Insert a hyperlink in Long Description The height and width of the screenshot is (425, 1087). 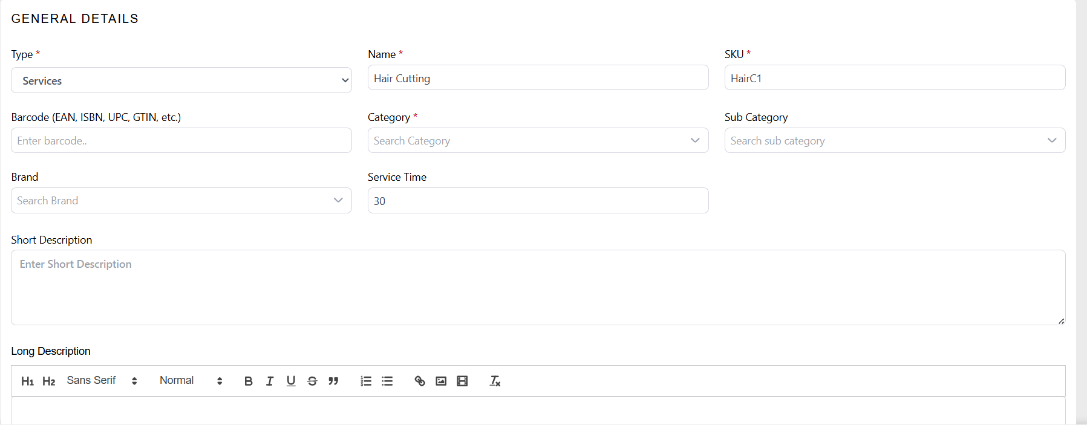tap(420, 381)
